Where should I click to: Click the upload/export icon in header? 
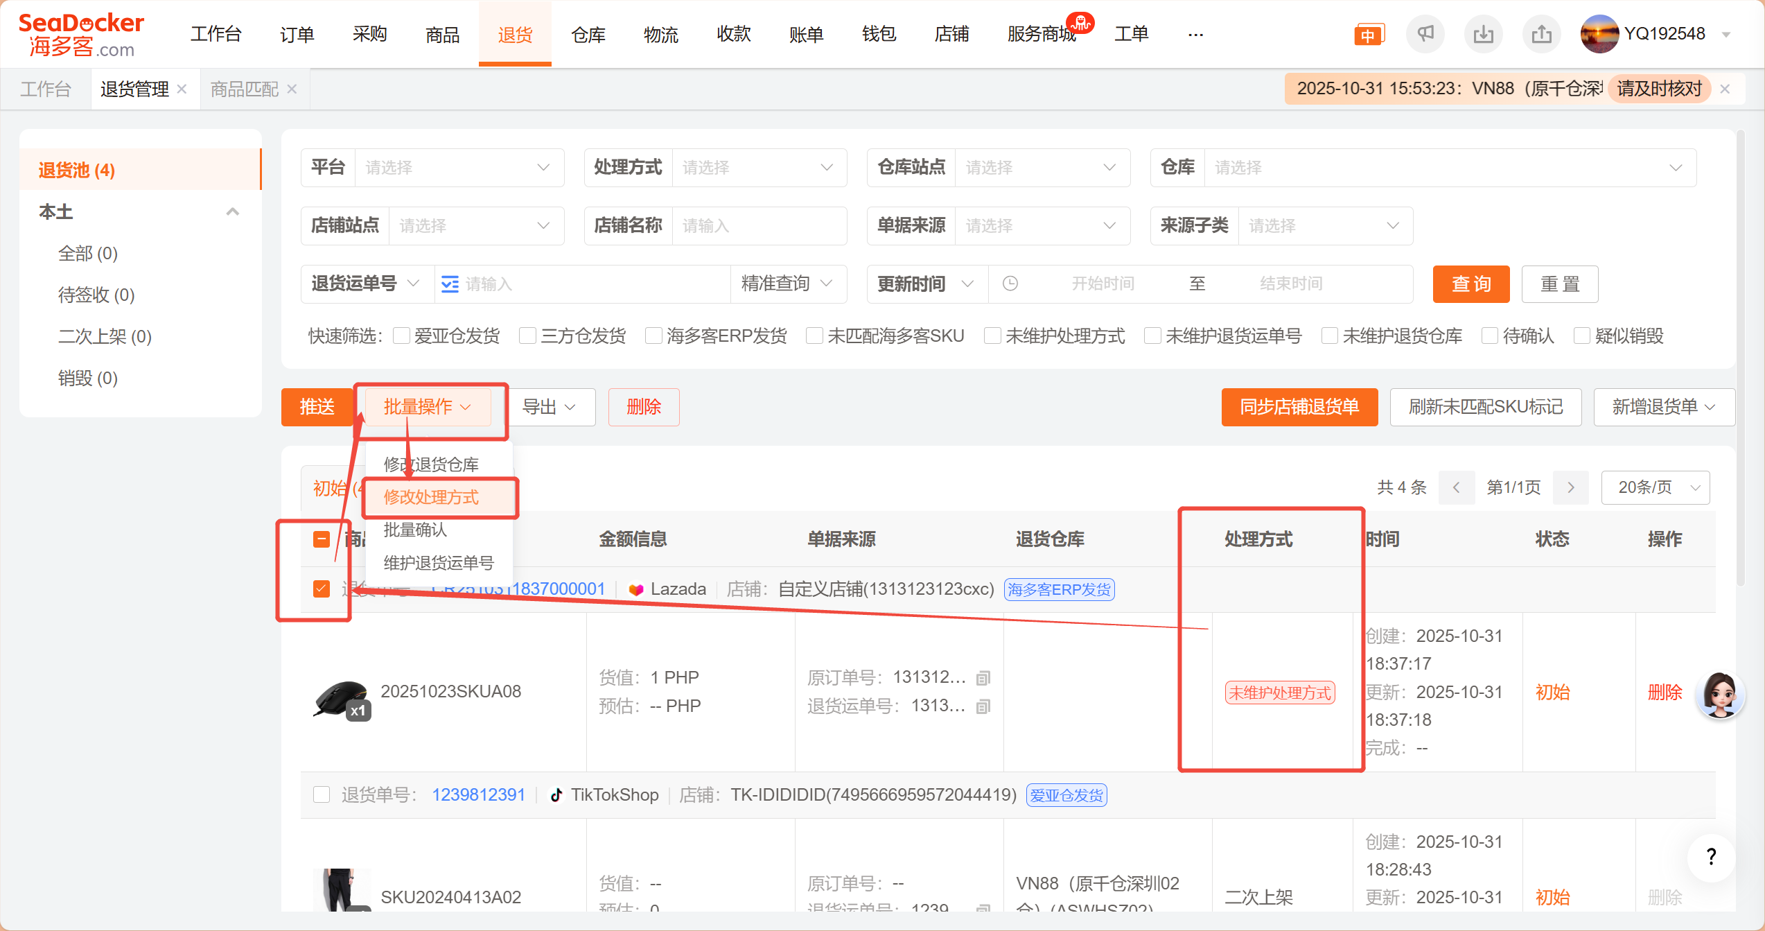pyautogui.click(x=1541, y=34)
